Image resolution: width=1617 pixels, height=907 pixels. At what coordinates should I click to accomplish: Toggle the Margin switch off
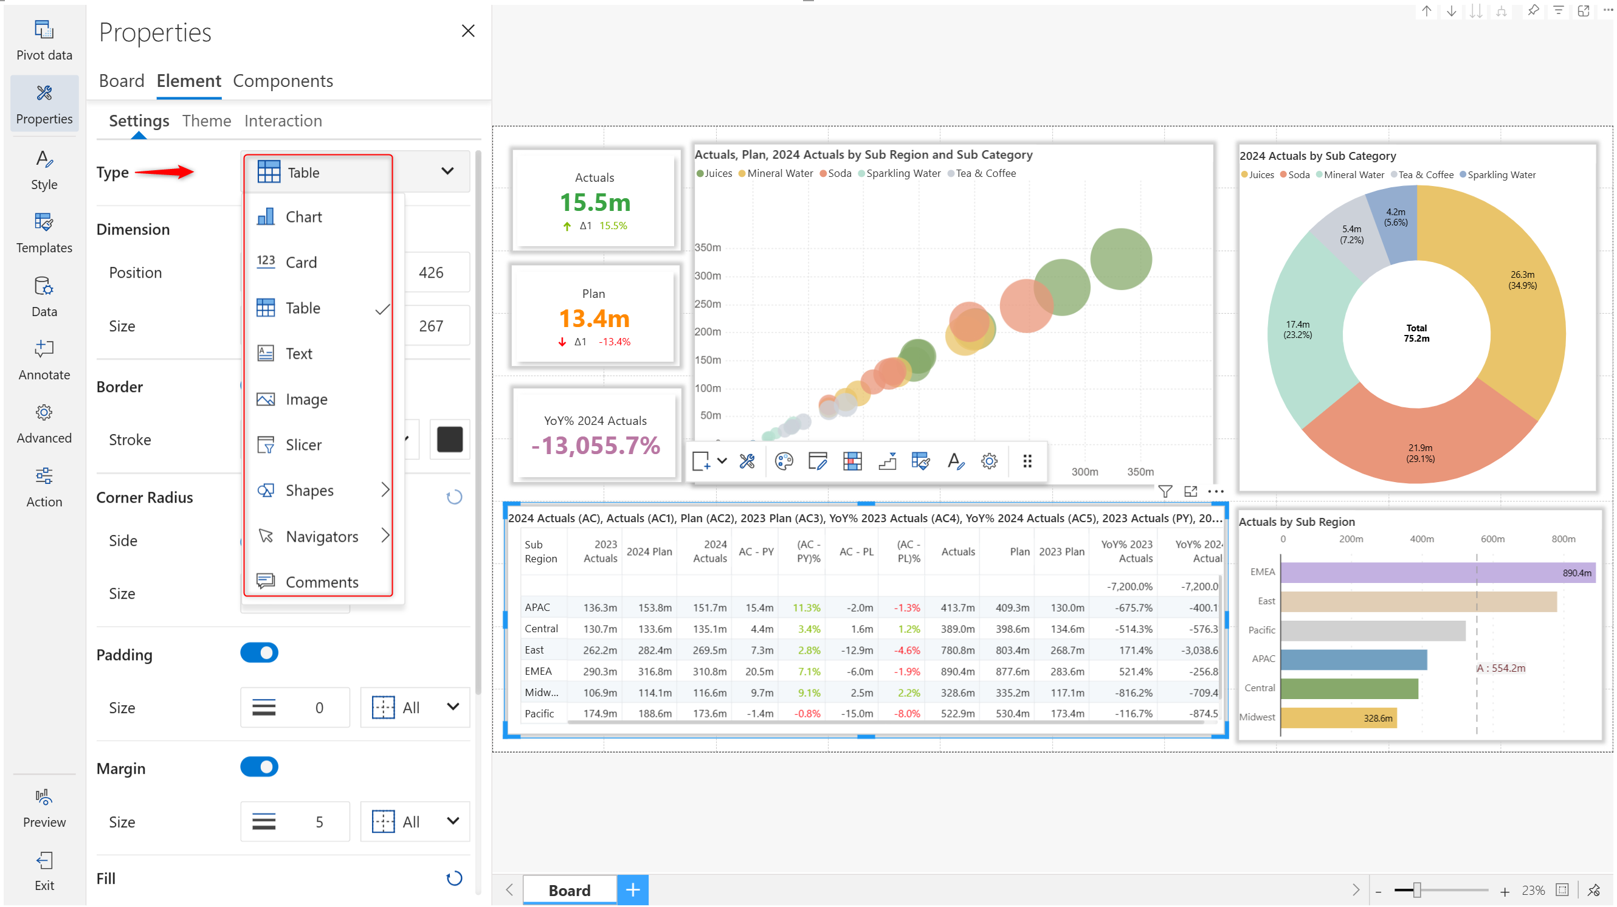(259, 767)
